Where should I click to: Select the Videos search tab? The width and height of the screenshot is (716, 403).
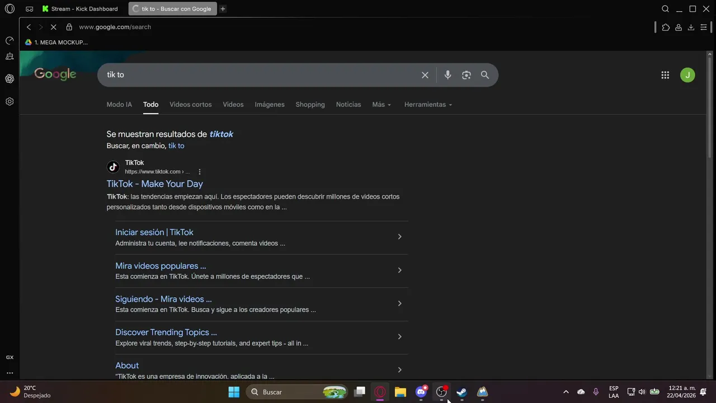coord(233,105)
